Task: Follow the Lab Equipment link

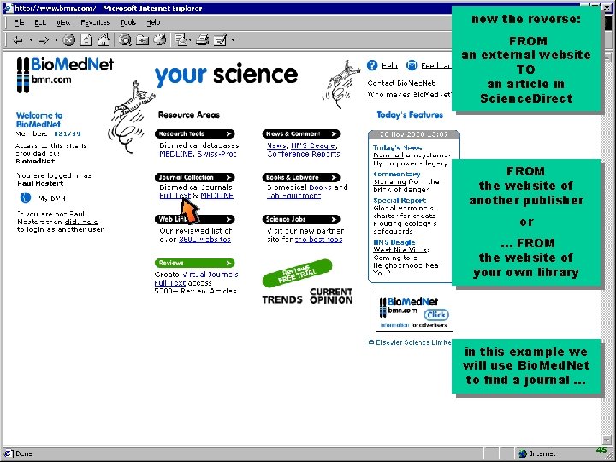Action: (293, 196)
